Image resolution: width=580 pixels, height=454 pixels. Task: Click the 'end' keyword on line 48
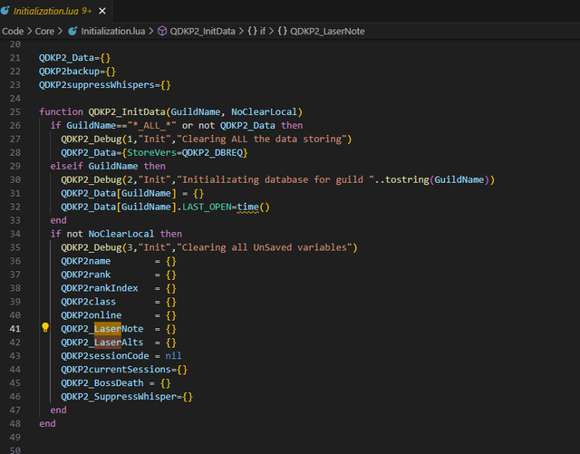pos(47,424)
